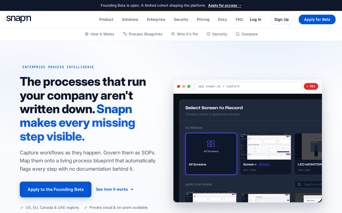This screenshot has height=213, width=342.
Task: Click the Log In link
Action: pyautogui.click(x=255, y=19)
